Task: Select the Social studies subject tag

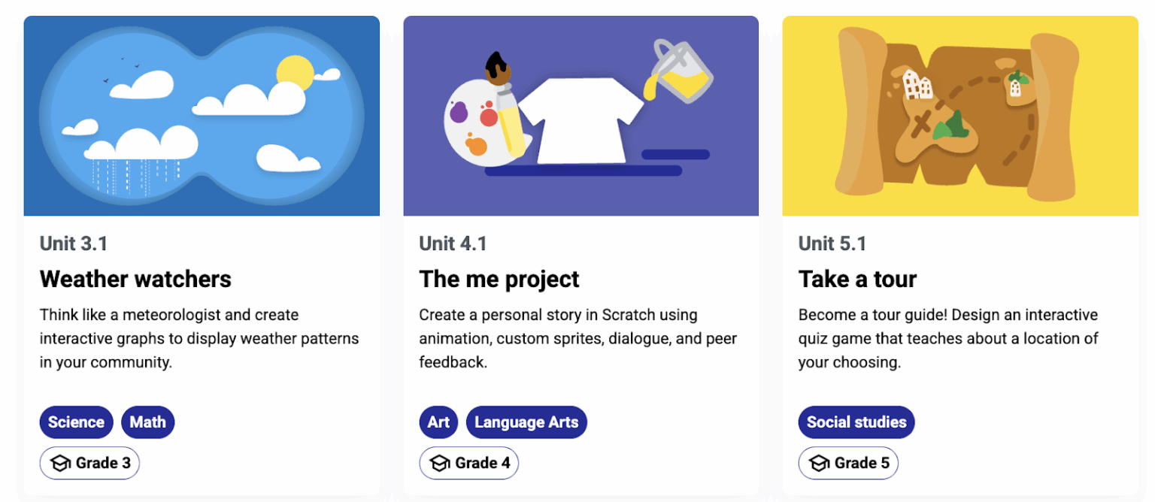Action: (x=856, y=422)
